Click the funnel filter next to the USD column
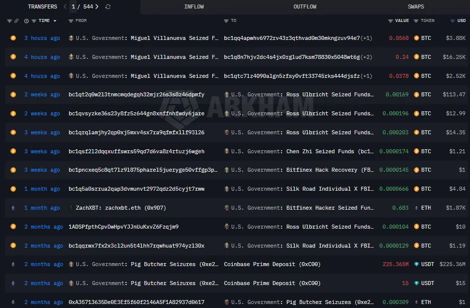This screenshot has height=308, width=470. (x=452, y=21)
